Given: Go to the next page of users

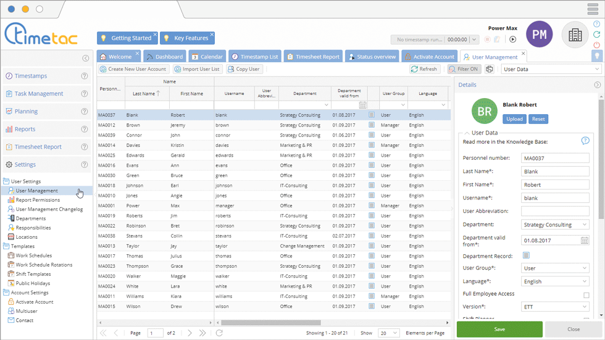Looking at the screenshot, I should (189, 333).
